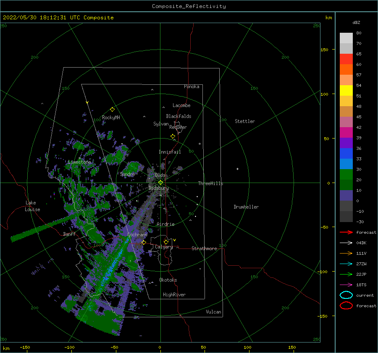Viewport: 378px width, 353px height.
Task: Click the yellow radar-center diamond at Olds
Action: click(160, 183)
